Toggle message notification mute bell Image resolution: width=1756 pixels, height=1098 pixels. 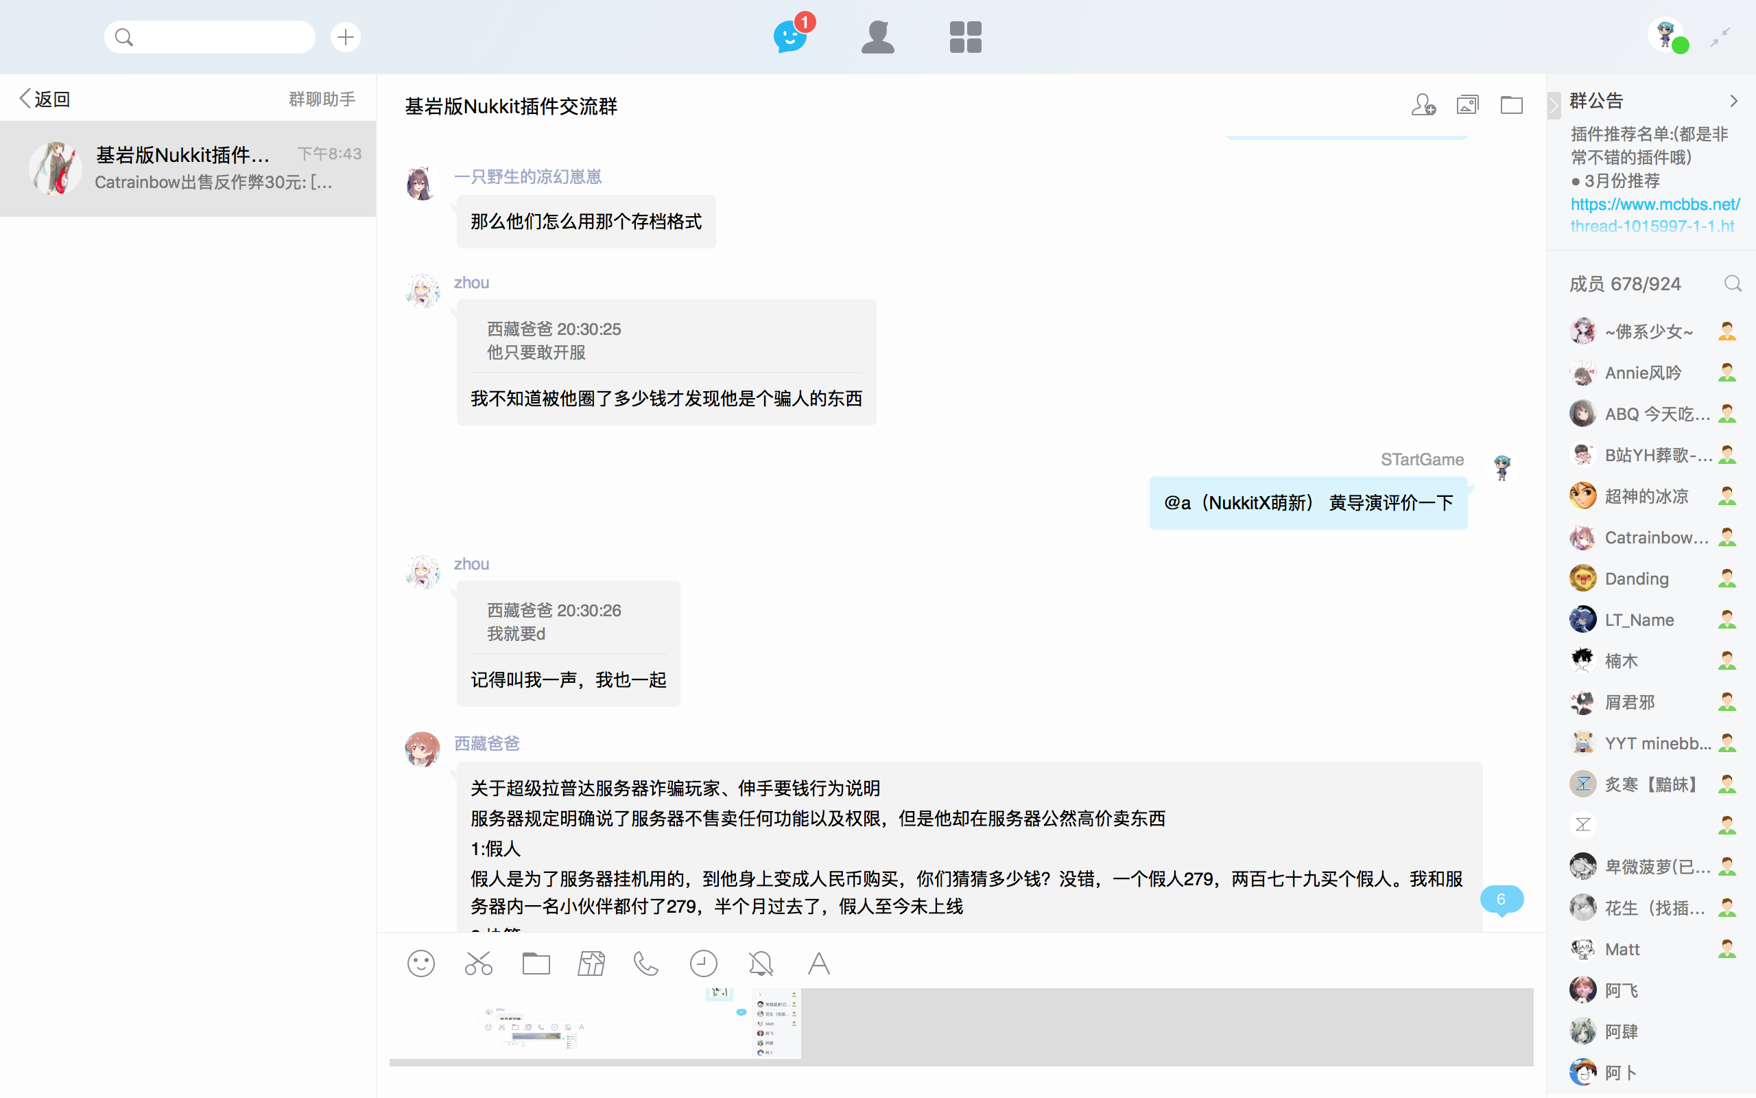coord(761,963)
